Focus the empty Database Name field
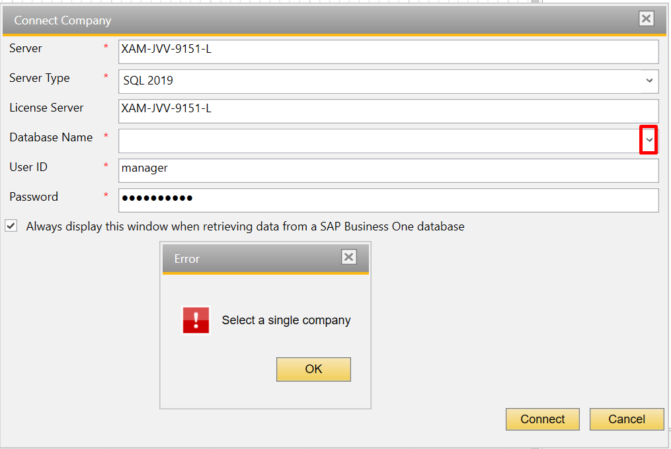 click(377, 141)
